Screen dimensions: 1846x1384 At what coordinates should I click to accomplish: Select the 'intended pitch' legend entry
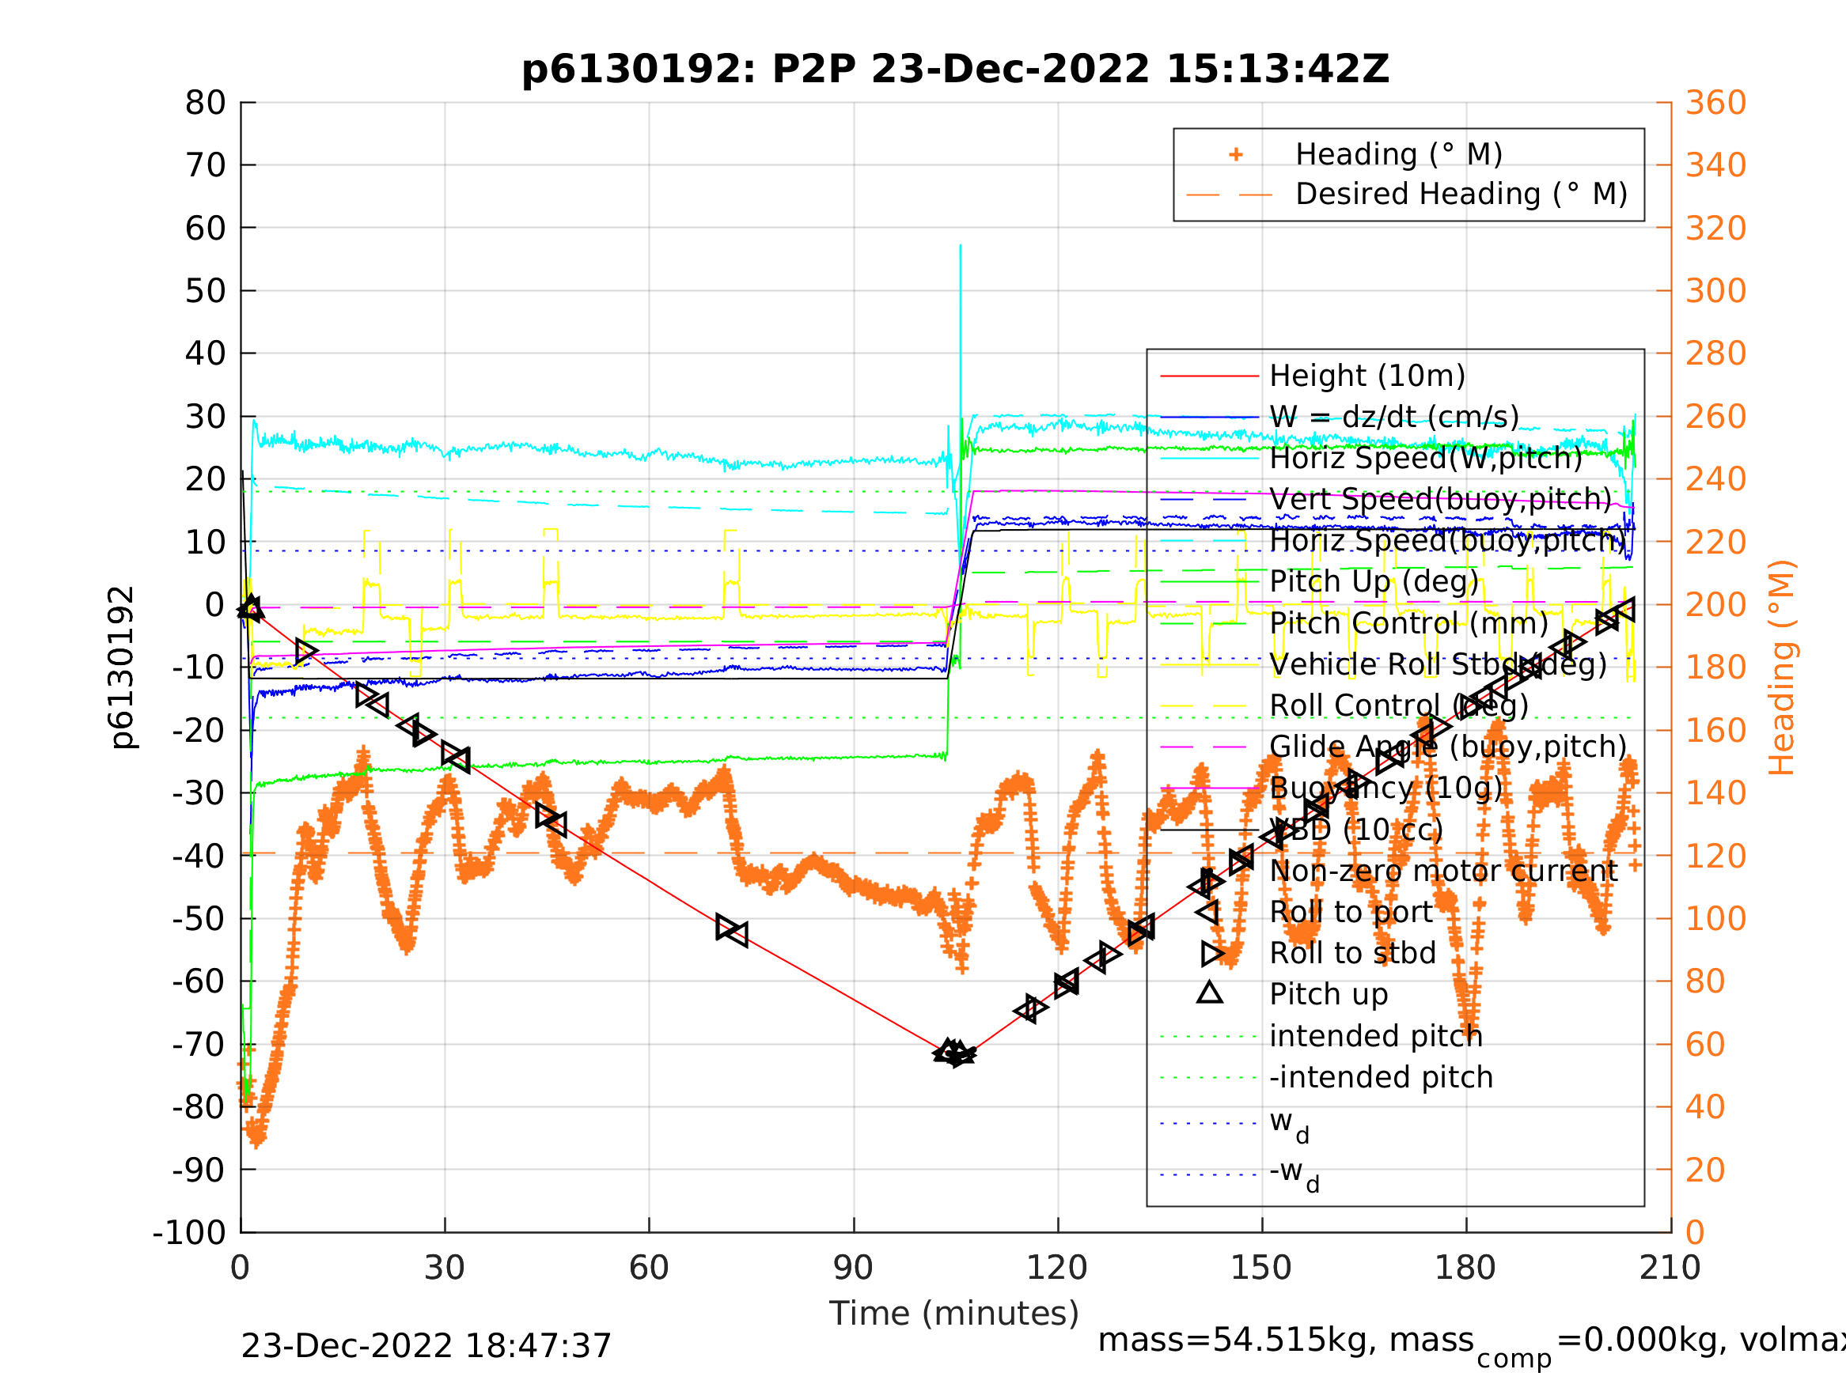[1375, 1036]
